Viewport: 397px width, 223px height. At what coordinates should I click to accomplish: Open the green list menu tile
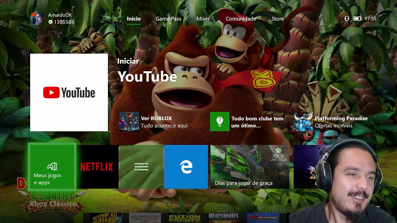[x=141, y=167]
